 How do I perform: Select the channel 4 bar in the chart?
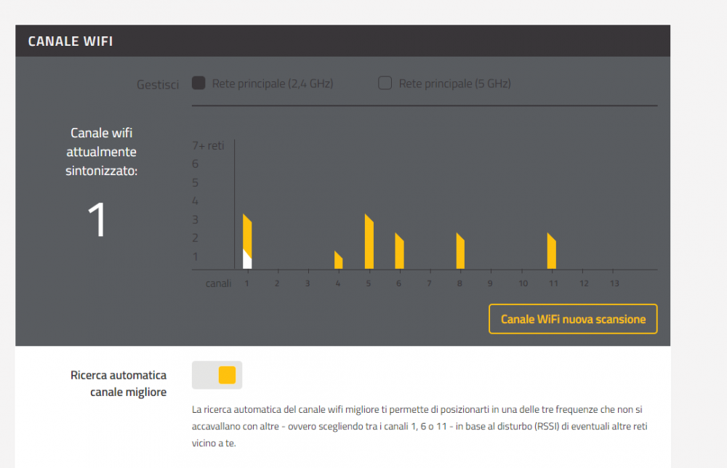pos(339,260)
